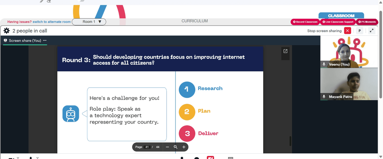Image resolution: width=383 pixels, height=159 pixels.
Task: Click the page number field showing 41
Action: pyautogui.click(x=147, y=147)
